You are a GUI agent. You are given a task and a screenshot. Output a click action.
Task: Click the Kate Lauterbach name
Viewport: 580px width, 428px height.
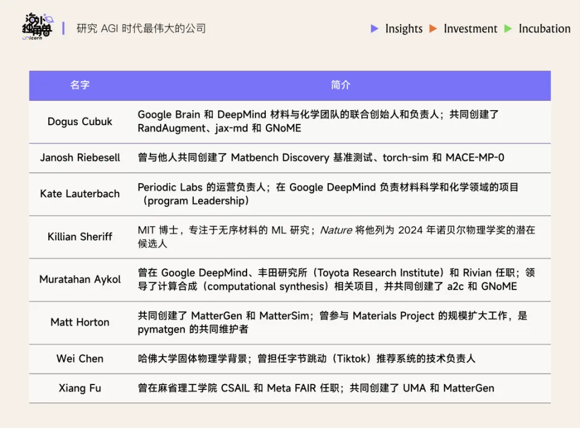(80, 194)
